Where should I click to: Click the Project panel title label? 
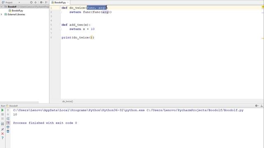(9, 2)
